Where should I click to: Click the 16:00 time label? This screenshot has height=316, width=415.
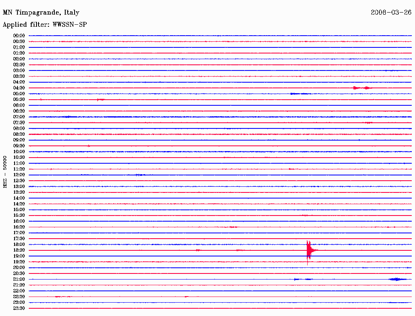(x=19, y=221)
